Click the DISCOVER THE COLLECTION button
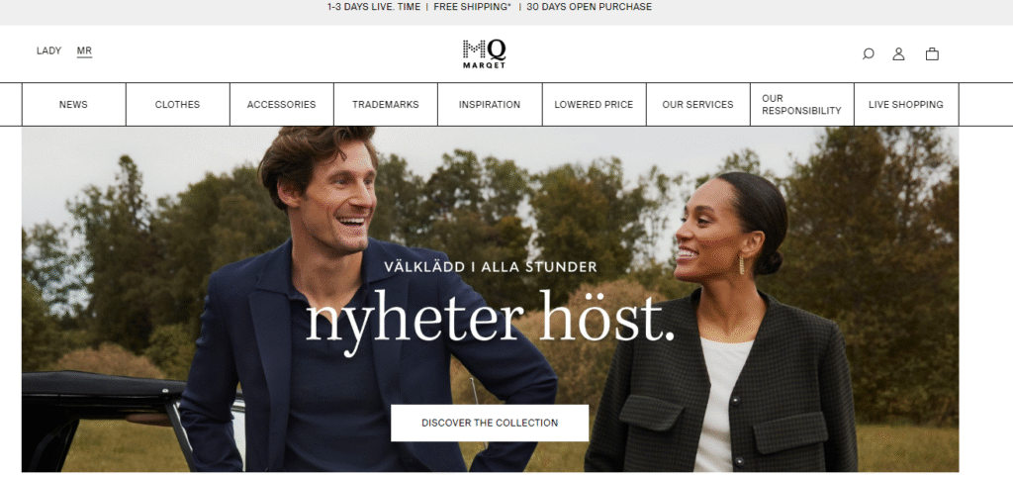This screenshot has width=1013, height=477. (x=490, y=423)
